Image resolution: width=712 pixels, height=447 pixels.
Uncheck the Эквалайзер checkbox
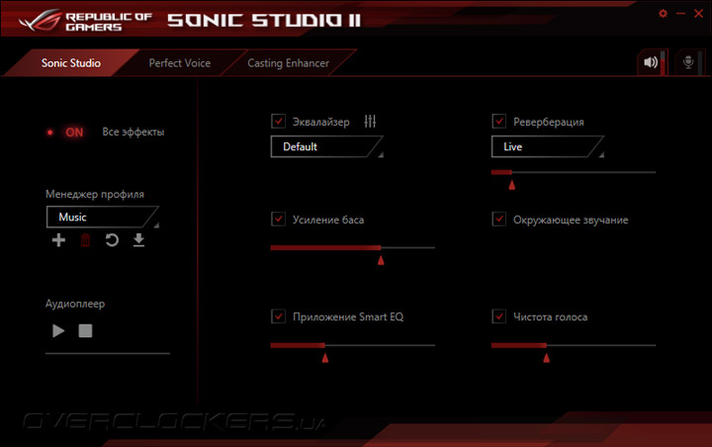[x=278, y=122]
